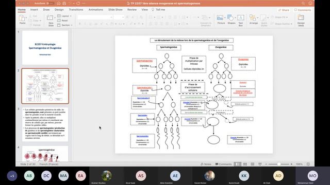330x185 pixels.
Task: Open the View tab
Action: (144, 10)
